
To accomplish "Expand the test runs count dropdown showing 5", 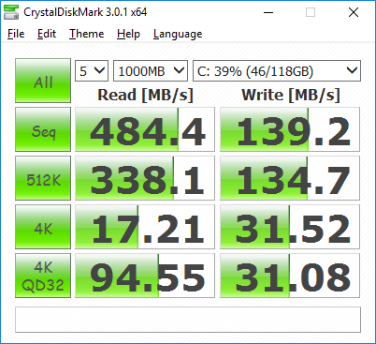I will pos(92,71).
